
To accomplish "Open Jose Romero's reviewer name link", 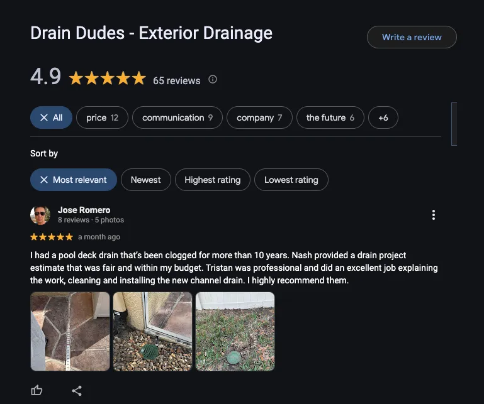I will pyautogui.click(x=84, y=210).
